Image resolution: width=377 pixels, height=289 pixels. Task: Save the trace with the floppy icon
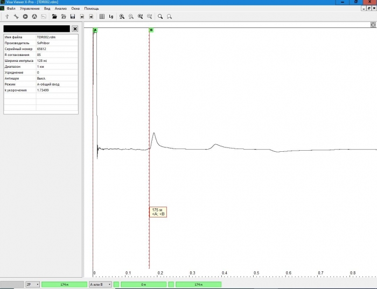coord(73,17)
